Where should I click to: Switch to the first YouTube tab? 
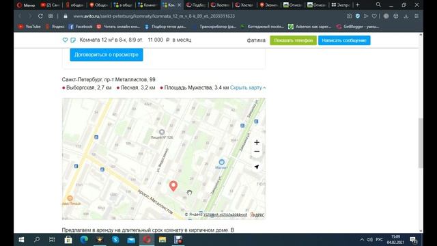click(x=51, y=5)
